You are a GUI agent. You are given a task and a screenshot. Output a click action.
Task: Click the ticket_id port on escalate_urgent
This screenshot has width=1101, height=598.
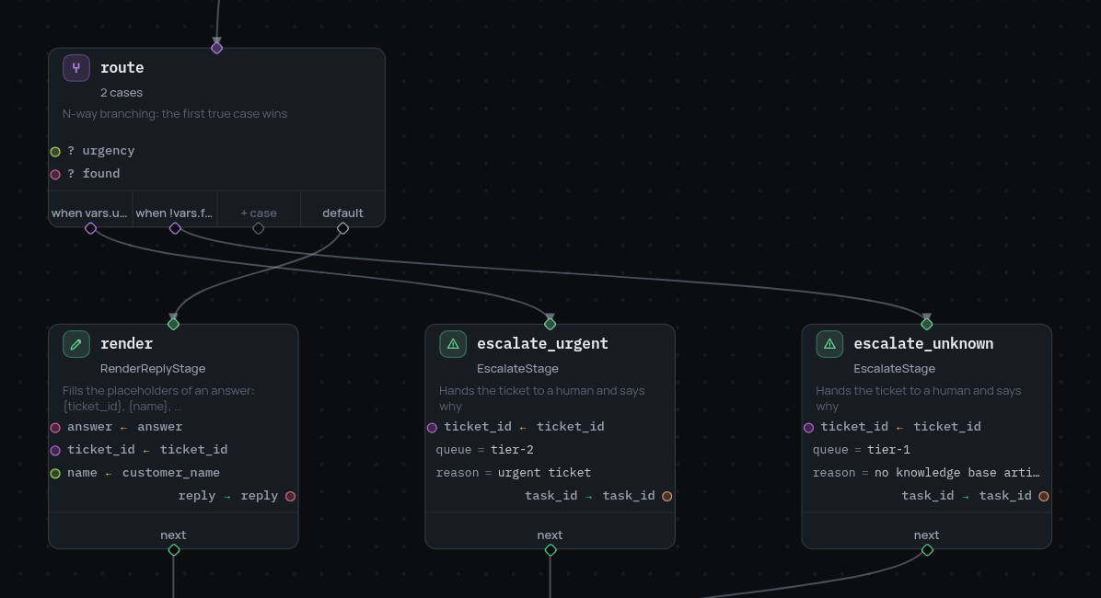point(433,428)
